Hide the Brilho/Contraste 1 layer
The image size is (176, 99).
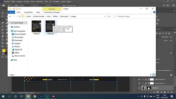(139, 79)
